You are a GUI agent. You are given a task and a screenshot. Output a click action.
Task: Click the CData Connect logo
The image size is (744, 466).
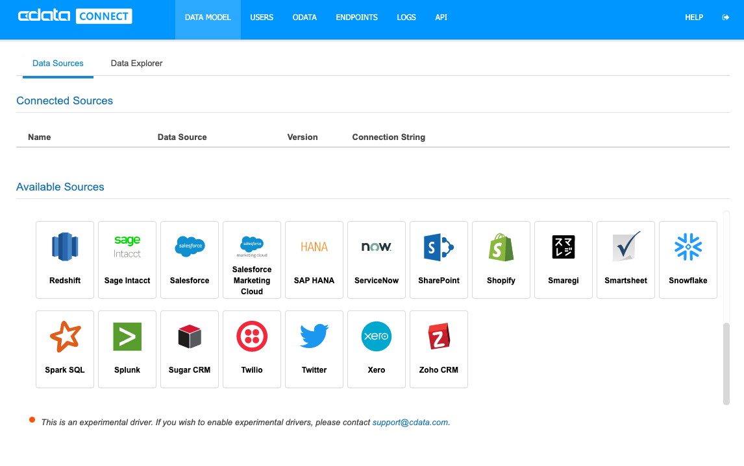tap(75, 16)
